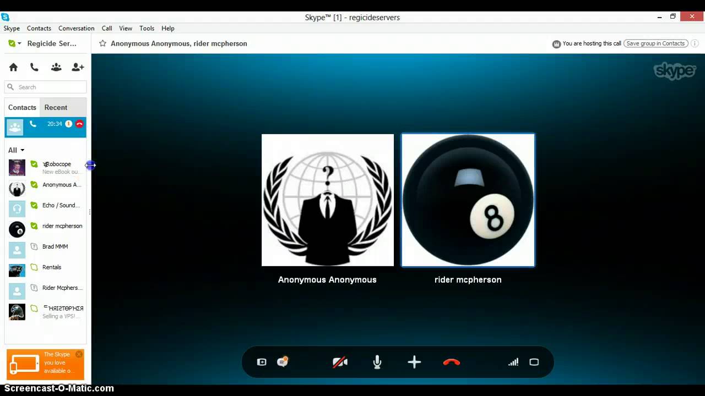
Task: Click the notification badge in active call row
Action: [x=69, y=124]
